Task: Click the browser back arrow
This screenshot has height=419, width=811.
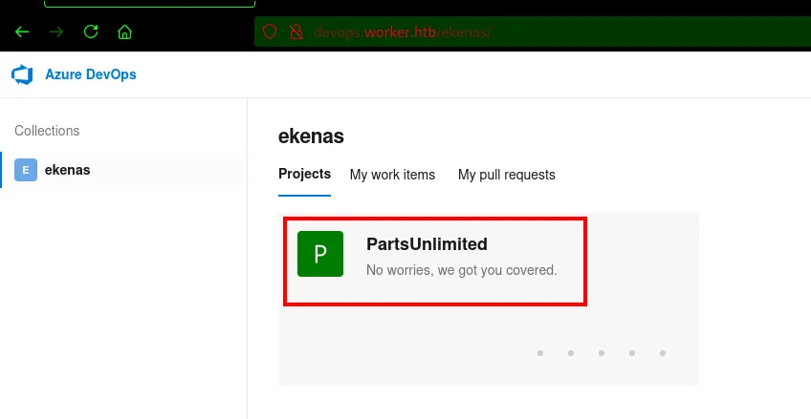Action: [22, 31]
